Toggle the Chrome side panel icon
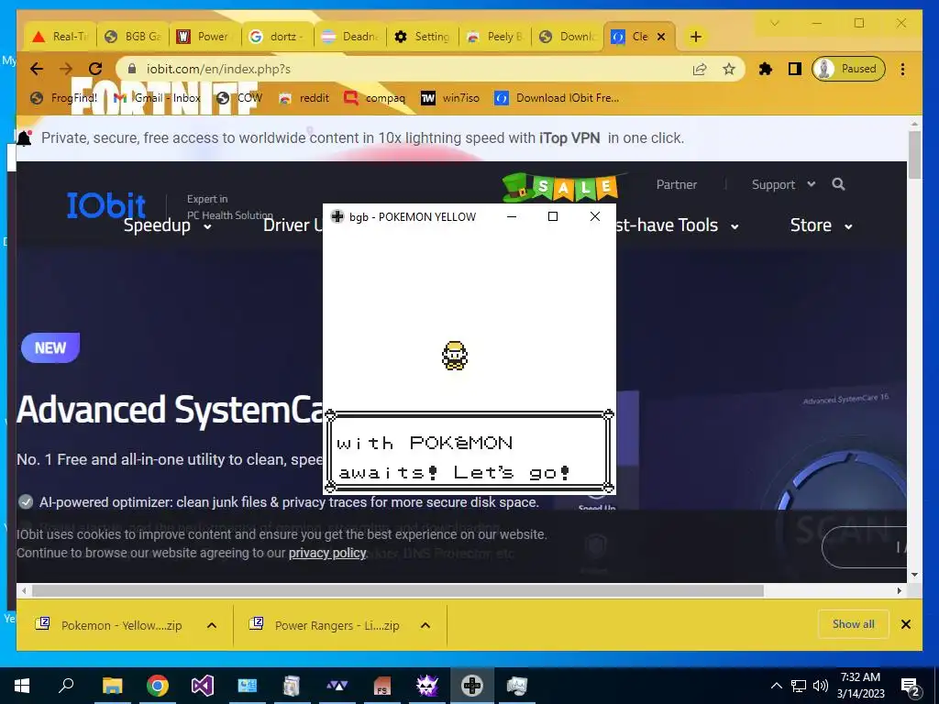The image size is (939, 704). point(795,69)
